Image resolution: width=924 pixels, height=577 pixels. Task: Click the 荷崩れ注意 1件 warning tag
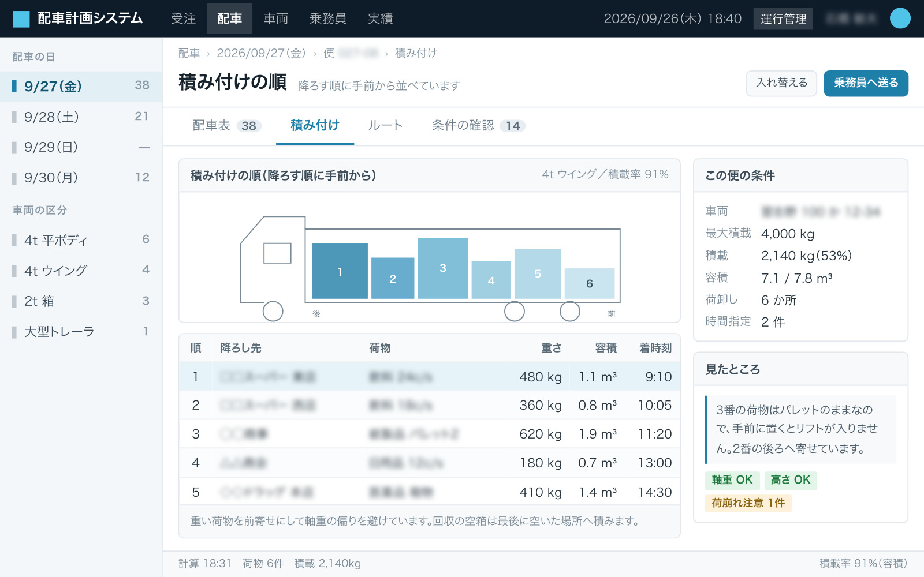[x=748, y=503]
